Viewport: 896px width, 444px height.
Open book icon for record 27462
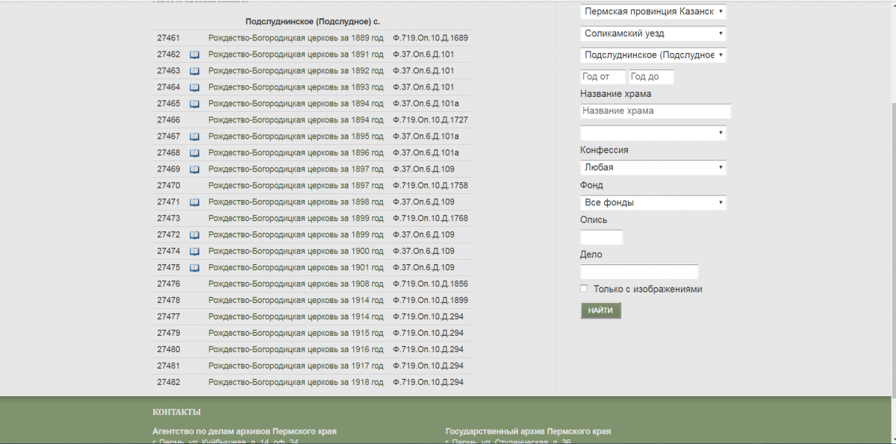194,54
